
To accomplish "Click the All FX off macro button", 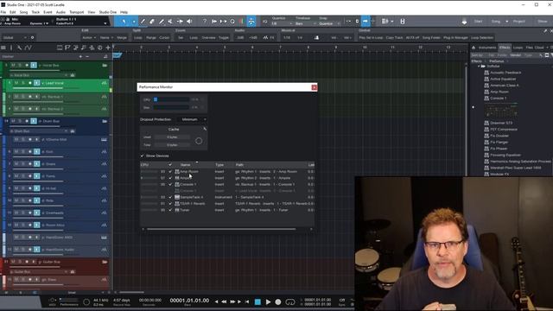I will click(x=413, y=37).
